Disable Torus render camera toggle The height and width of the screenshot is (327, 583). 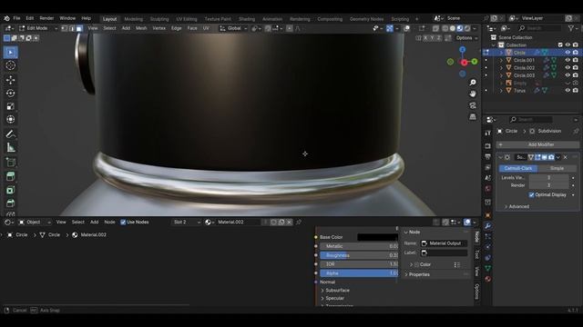point(575,91)
